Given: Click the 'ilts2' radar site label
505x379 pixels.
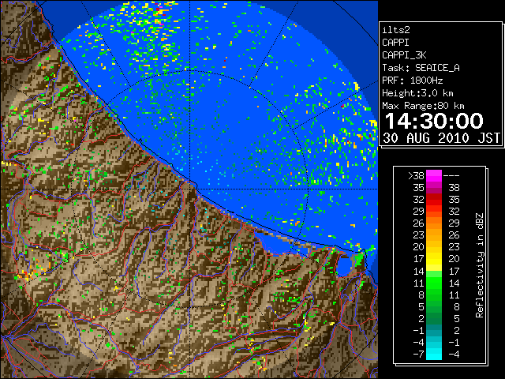Looking at the screenshot, I should pos(396,30).
